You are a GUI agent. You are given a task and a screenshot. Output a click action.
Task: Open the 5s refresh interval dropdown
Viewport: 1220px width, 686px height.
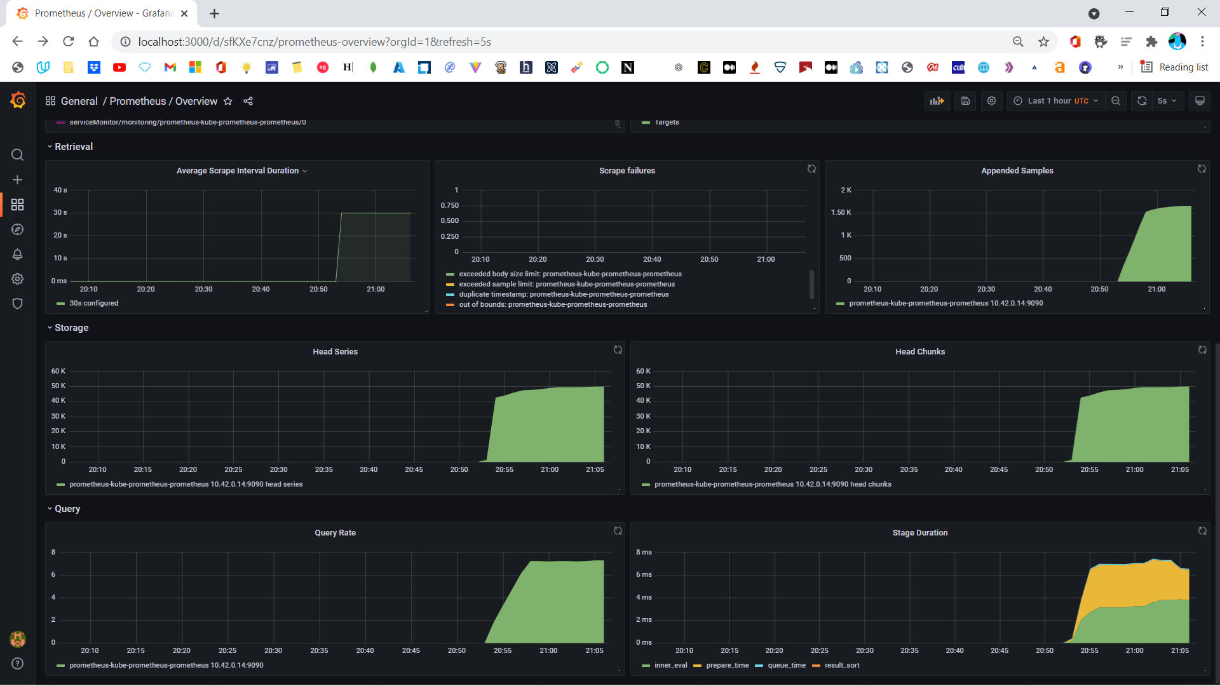1168,101
